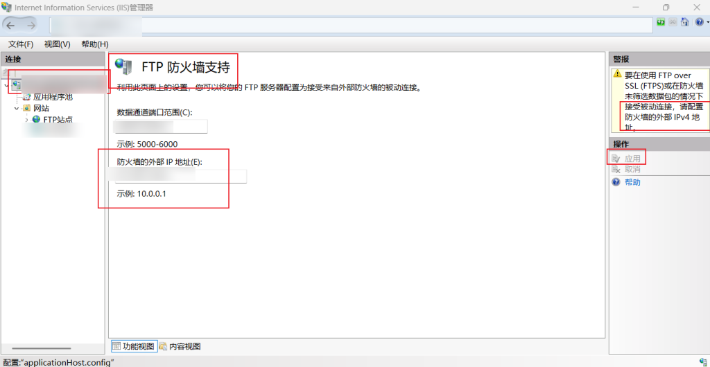This screenshot has height=367, width=710.
Task: Open the 视图(V) menu
Action: click(57, 44)
